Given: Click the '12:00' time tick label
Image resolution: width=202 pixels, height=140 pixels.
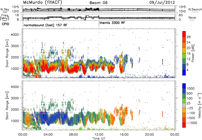Looking at the screenshot, I should (x=99, y=135).
